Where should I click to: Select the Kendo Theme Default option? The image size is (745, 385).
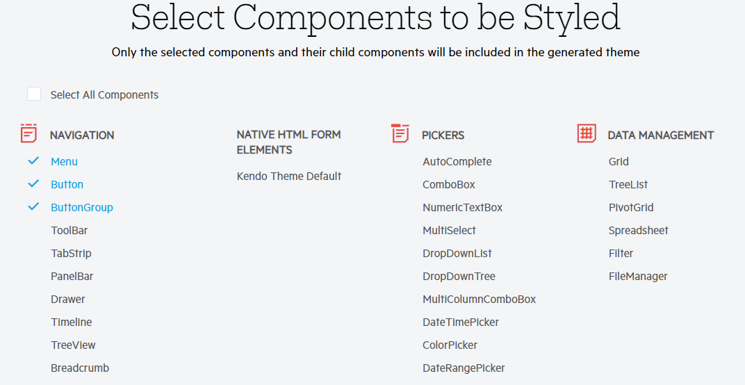(x=289, y=177)
